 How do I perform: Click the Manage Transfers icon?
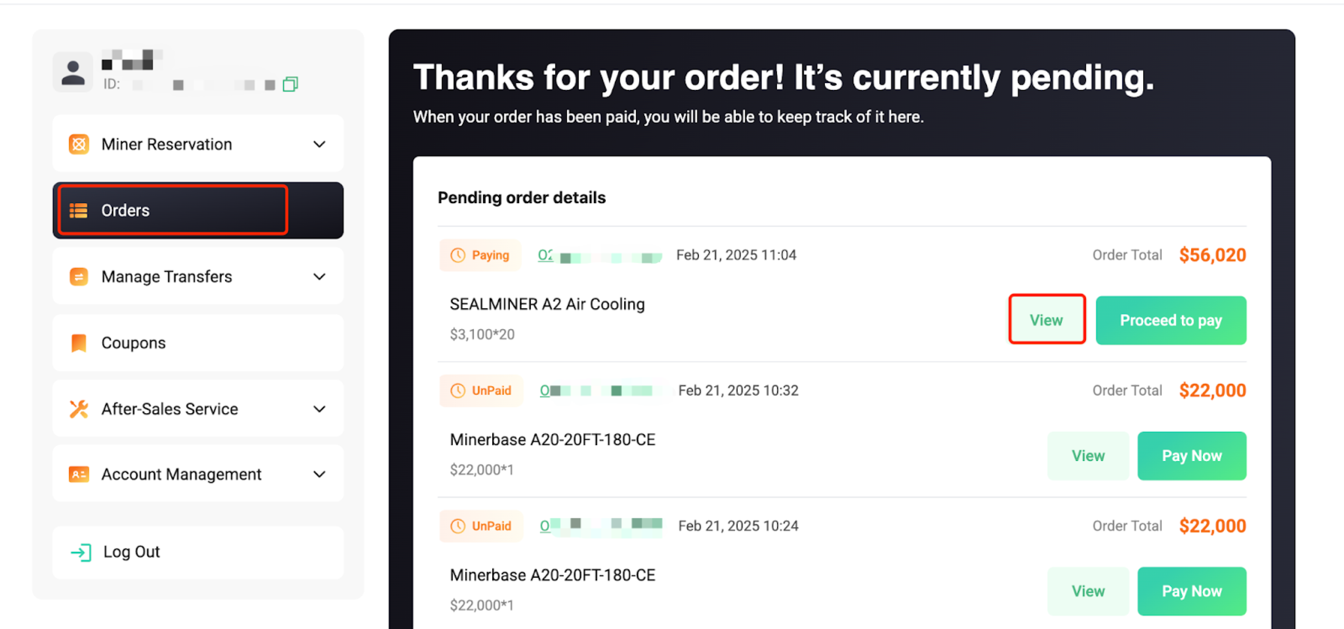pyautogui.click(x=79, y=276)
